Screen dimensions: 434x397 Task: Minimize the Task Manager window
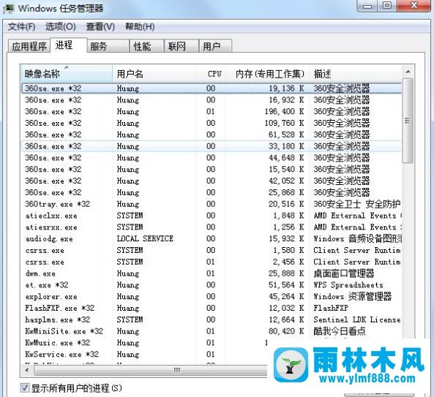(367, 6)
